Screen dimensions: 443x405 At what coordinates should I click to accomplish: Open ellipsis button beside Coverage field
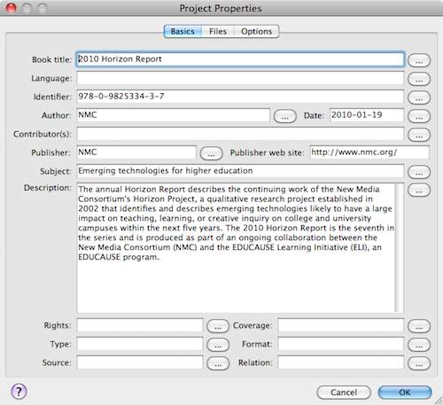(419, 326)
